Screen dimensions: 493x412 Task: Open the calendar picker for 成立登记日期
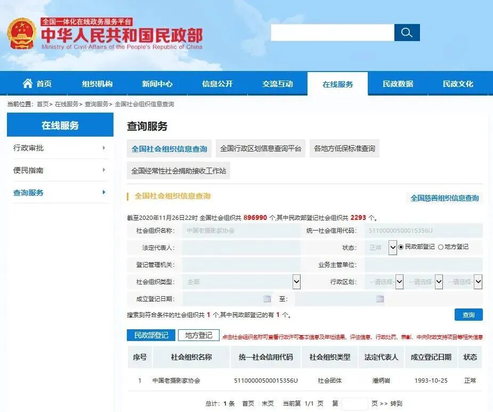[x=266, y=299]
